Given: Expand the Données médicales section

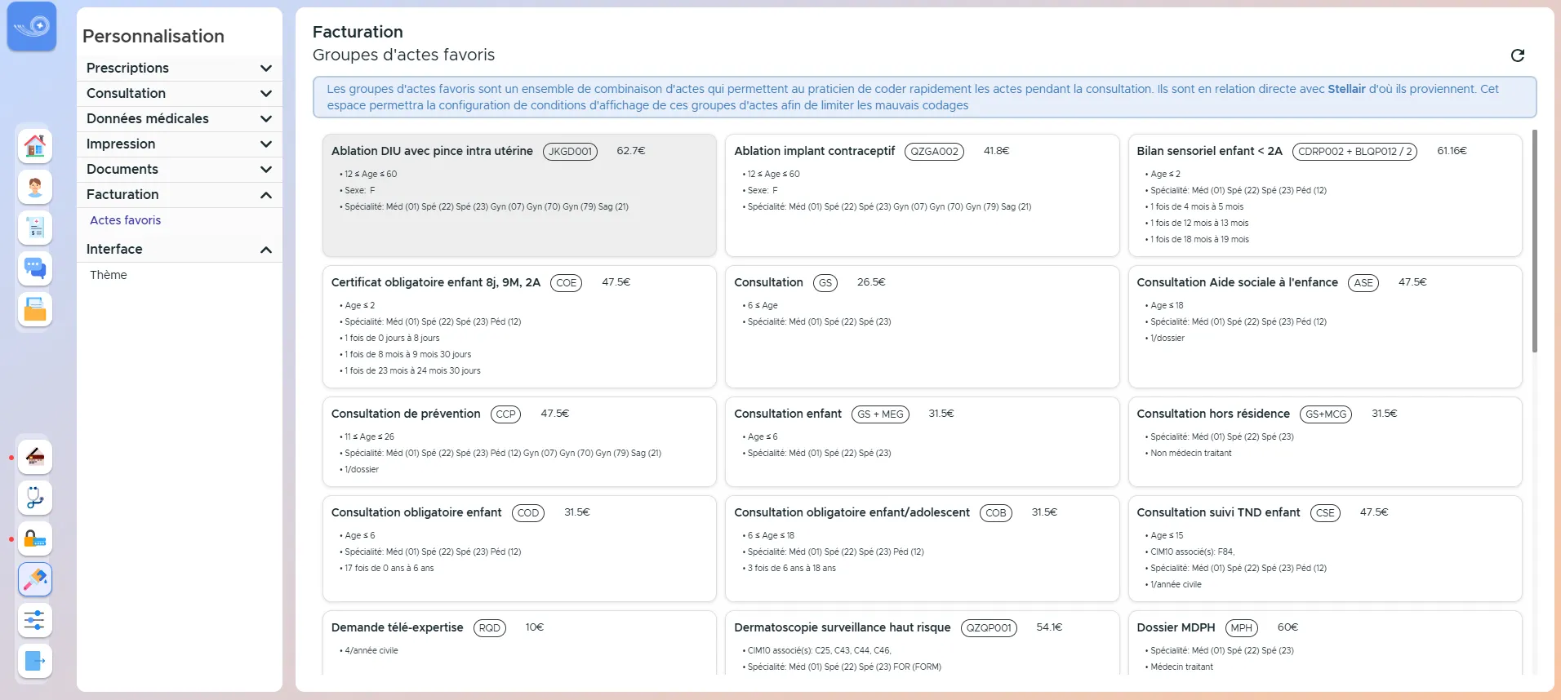Looking at the screenshot, I should click(x=180, y=118).
